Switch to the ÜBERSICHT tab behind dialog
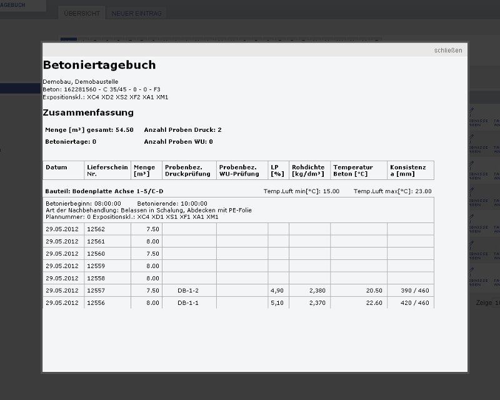This screenshot has width=500, height=400. click(82, 13)
